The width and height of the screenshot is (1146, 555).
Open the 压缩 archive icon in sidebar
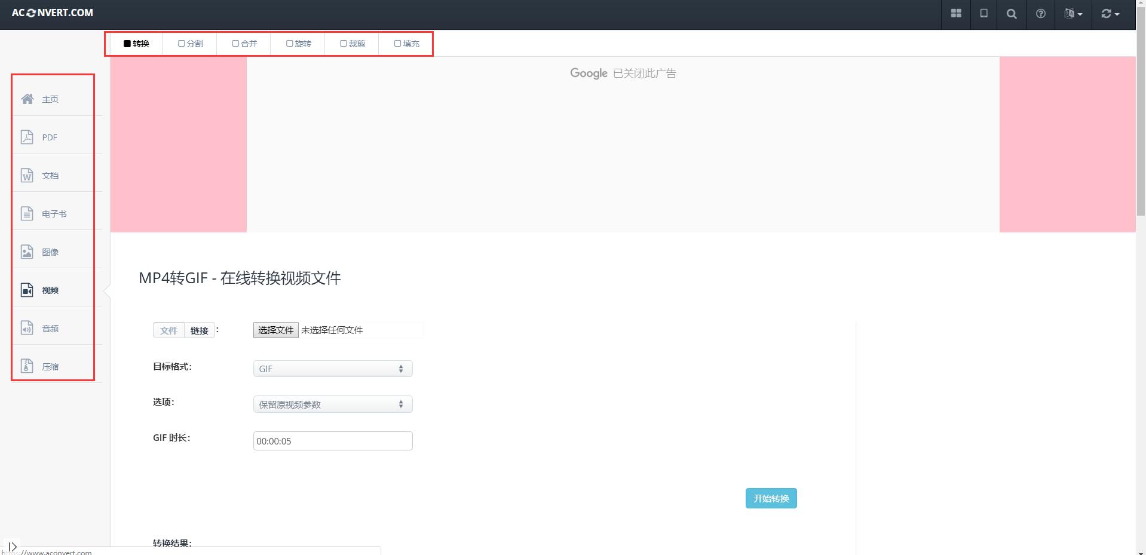tap(27, 367)
